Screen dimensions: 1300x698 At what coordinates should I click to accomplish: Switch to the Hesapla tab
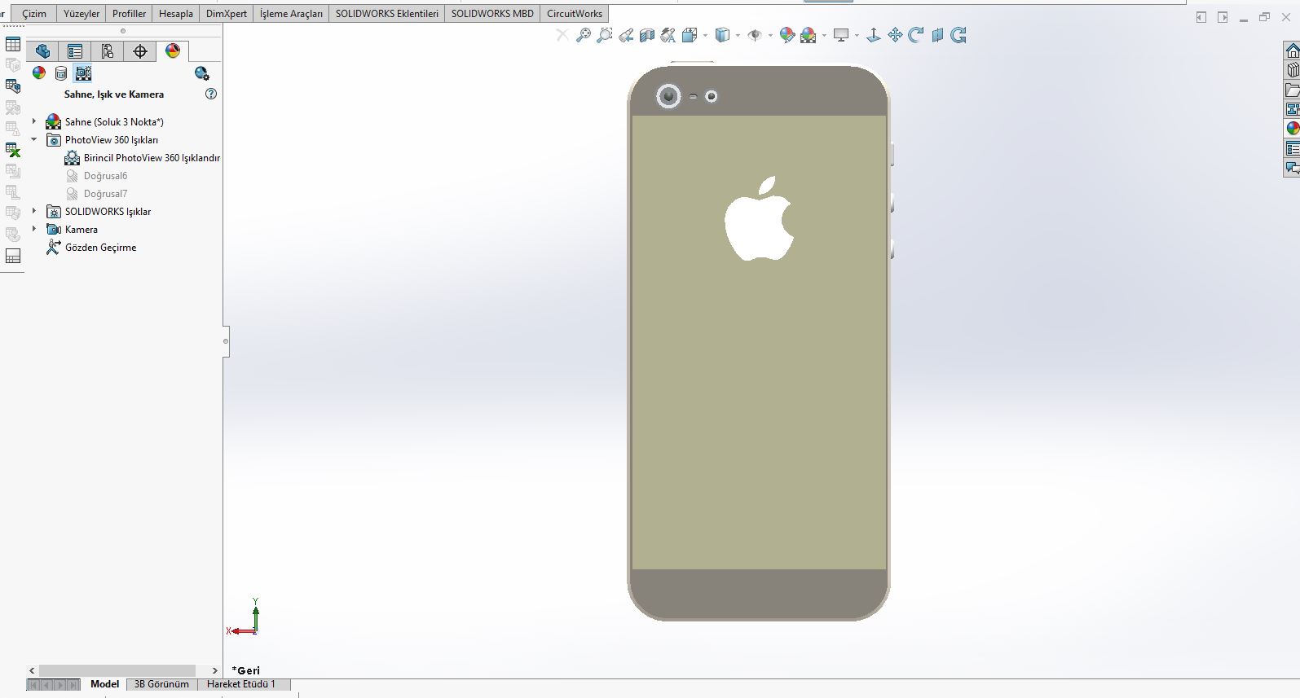point(176,14)
